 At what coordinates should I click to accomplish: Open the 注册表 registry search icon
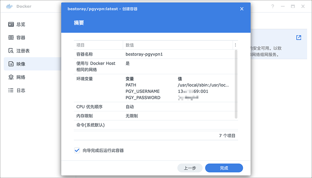pyautogui.click(x=11, y=50)
